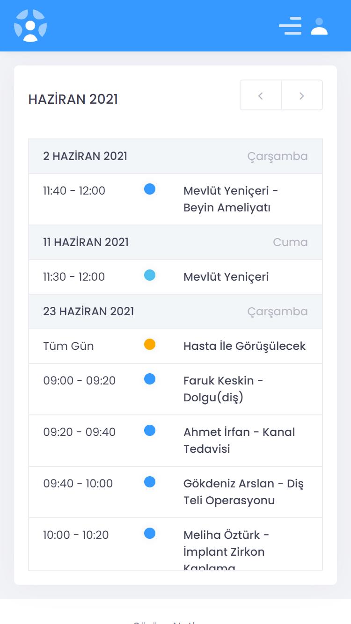Select the 2 HAZİRAN 2021 day header
The height and width of the screenshot is (624, 351).
175,156
